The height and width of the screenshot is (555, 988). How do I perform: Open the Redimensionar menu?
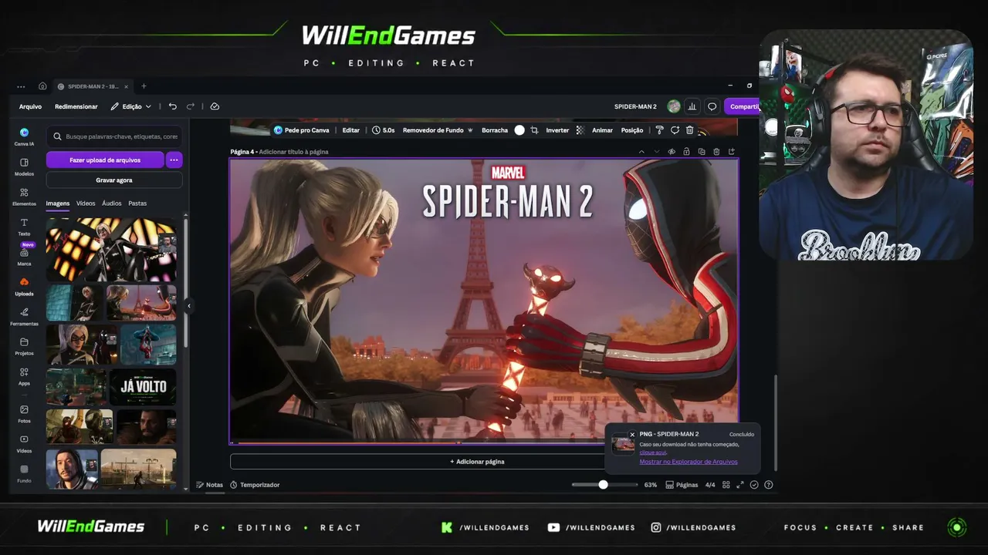tap(76, 106)
